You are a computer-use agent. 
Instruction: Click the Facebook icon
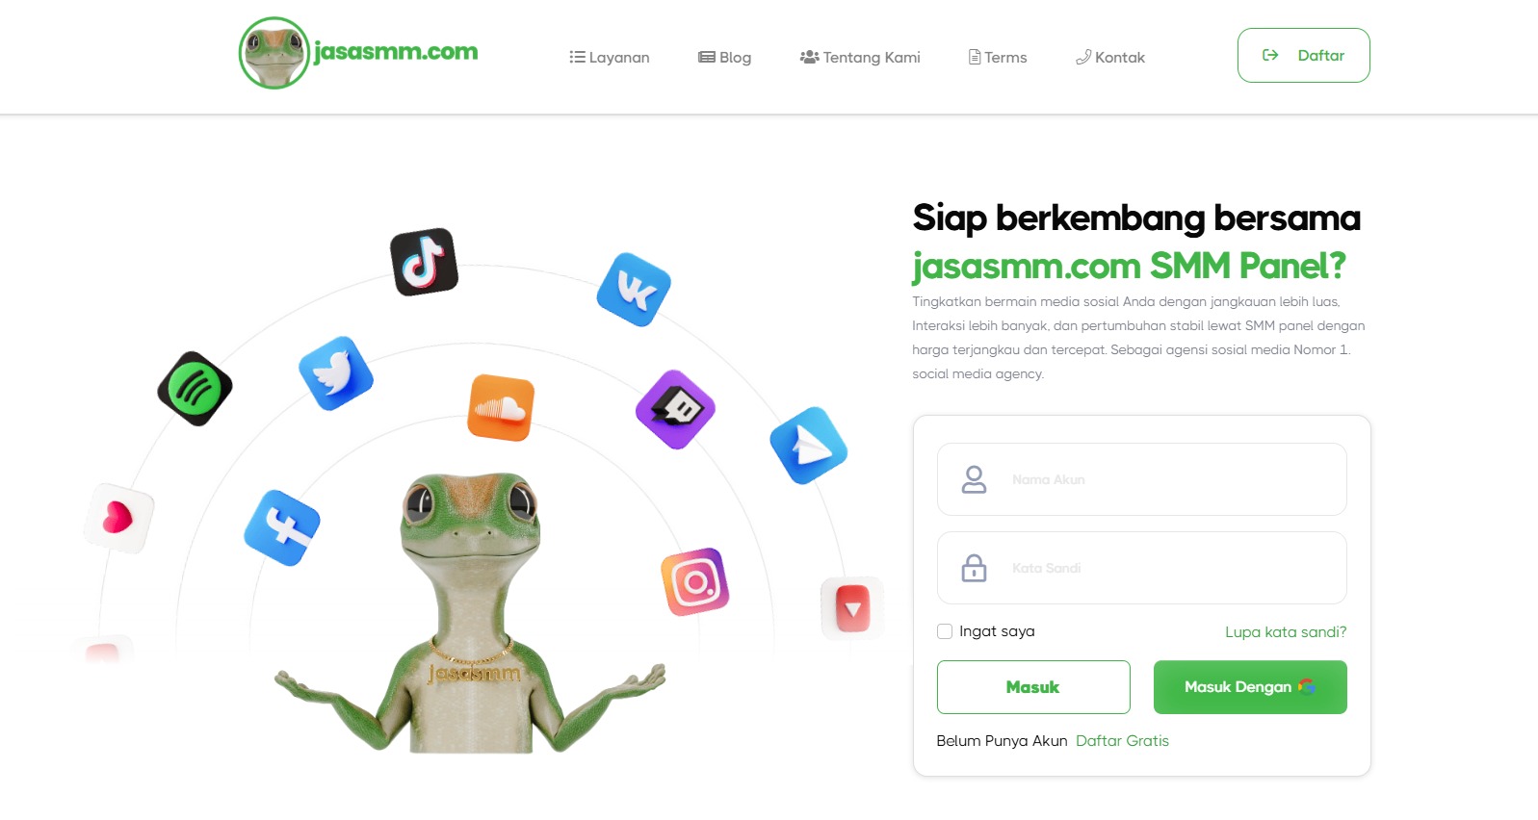[282, 528]
